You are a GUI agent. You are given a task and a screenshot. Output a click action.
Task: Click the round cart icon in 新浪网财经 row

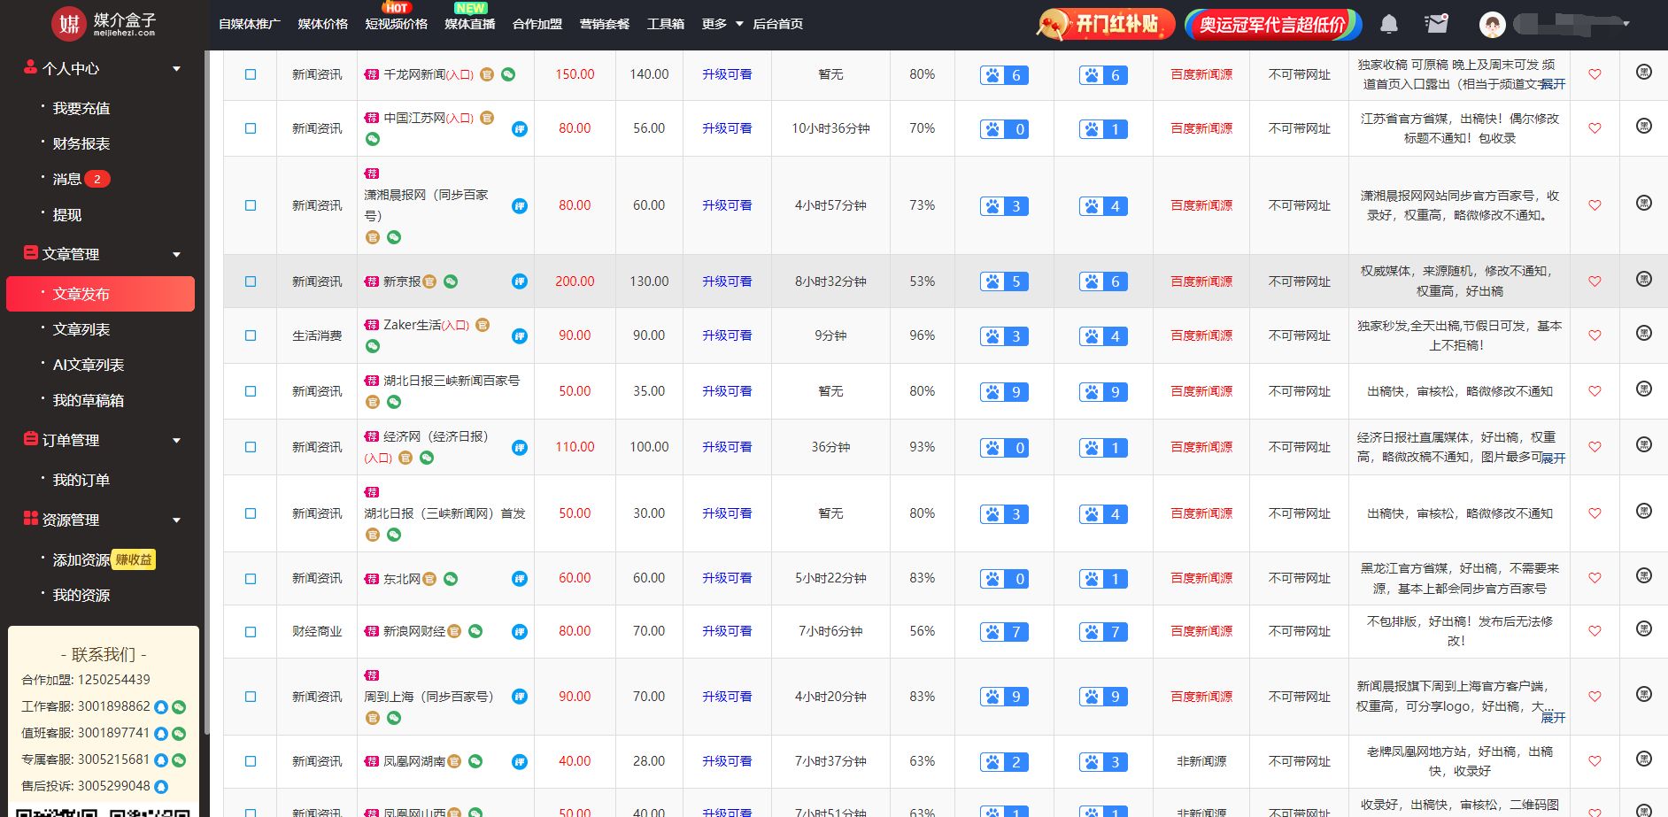(1644, 628)
